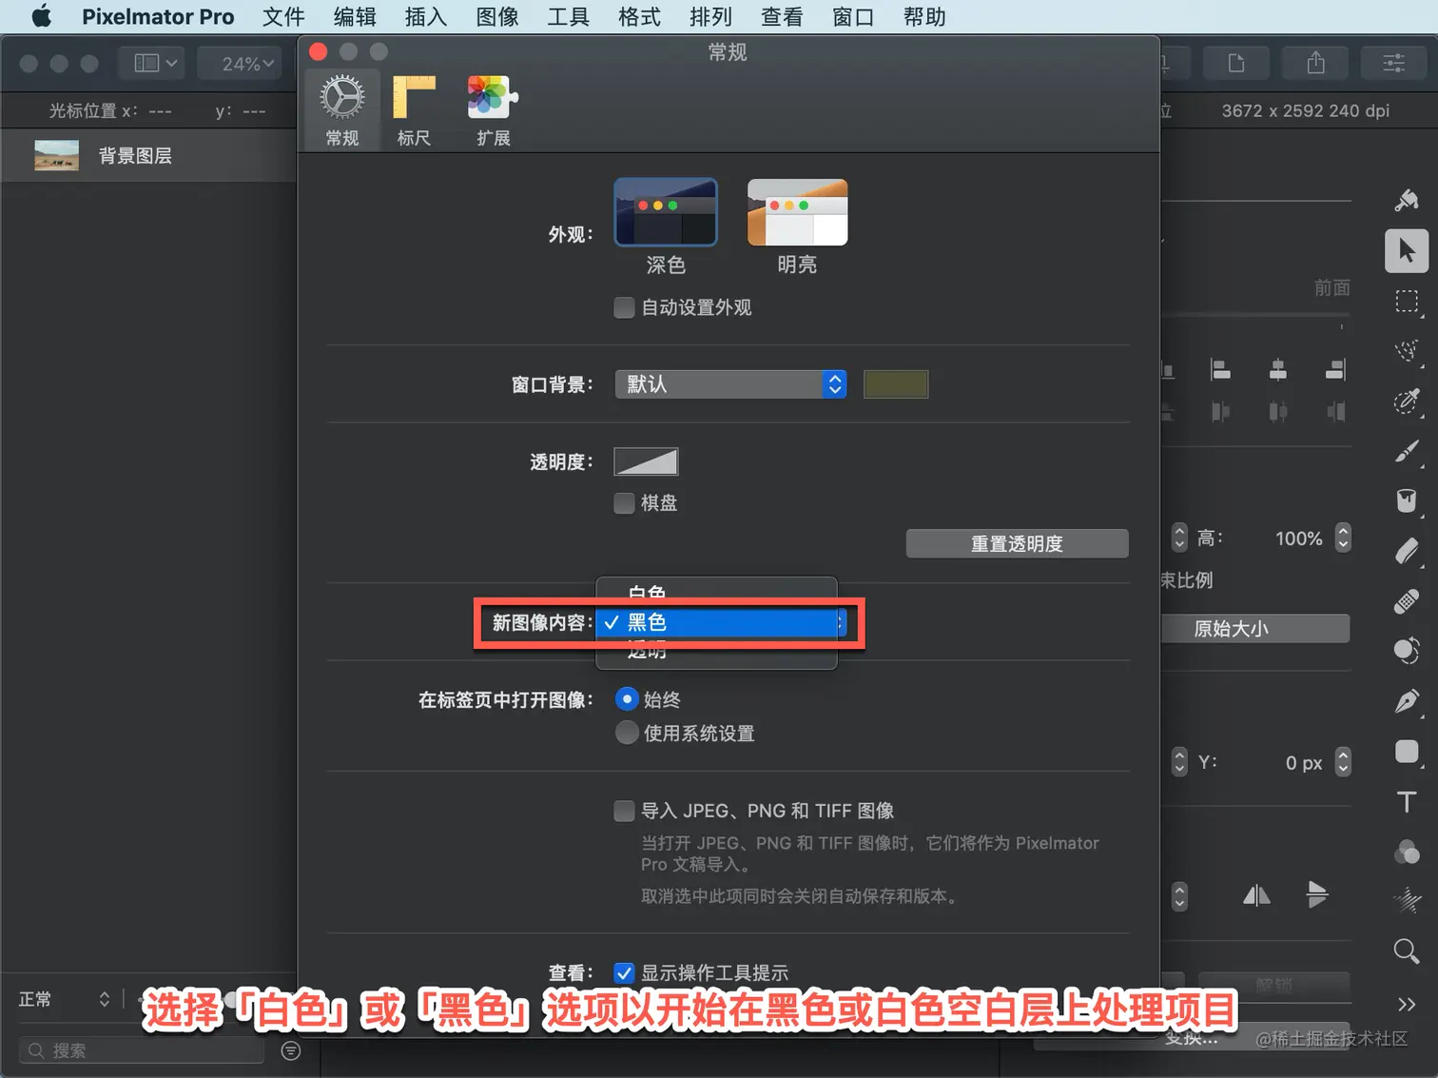Open the 查看 menu
The width and height of the screenshot is (1438, 1078).
click(x=782, y=17)
